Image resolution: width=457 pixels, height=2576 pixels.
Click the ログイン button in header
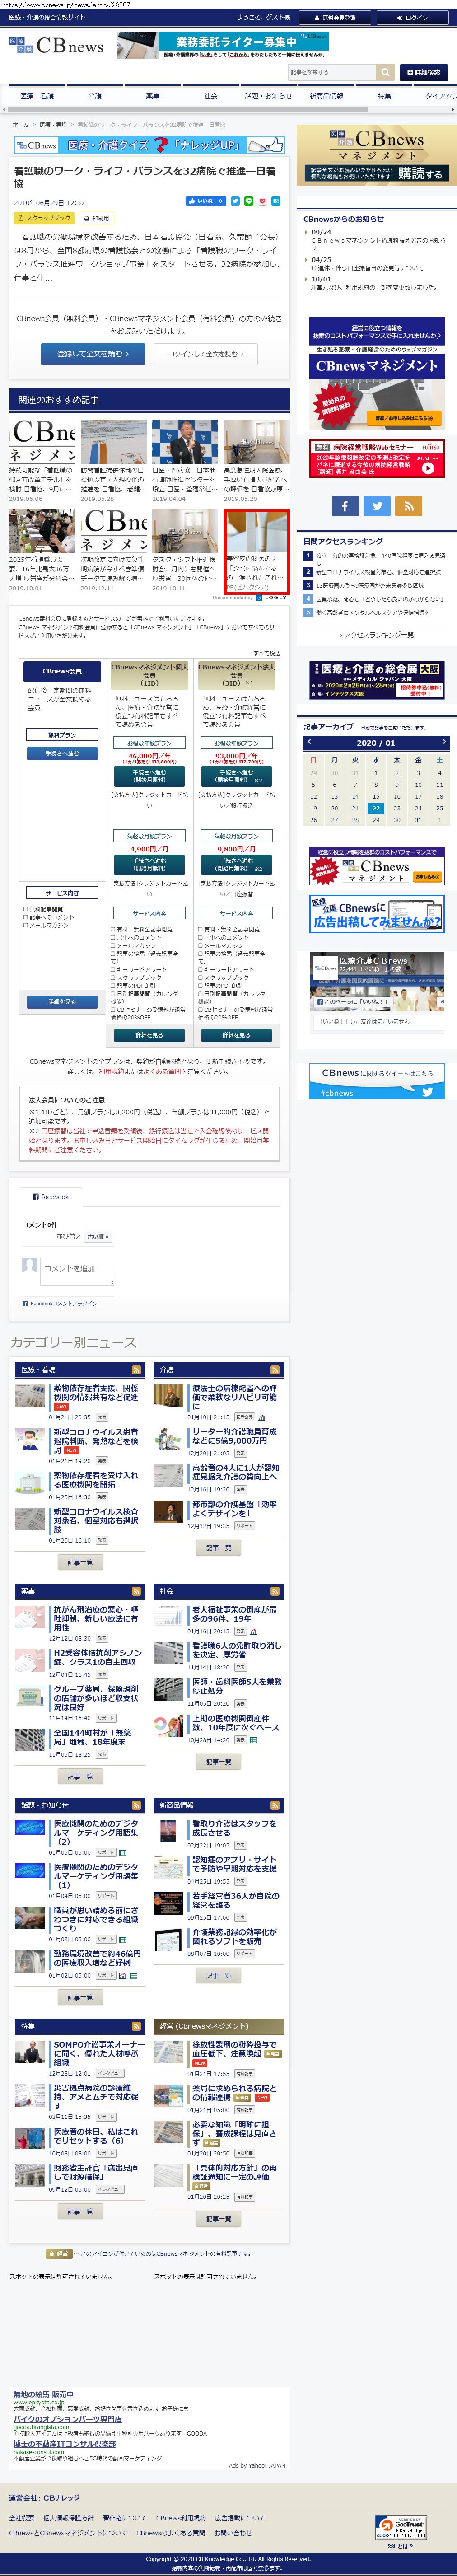tap(412, 17)
